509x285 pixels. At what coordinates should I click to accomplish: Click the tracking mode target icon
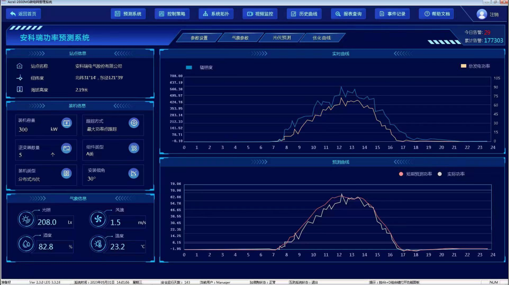(134, 123)
